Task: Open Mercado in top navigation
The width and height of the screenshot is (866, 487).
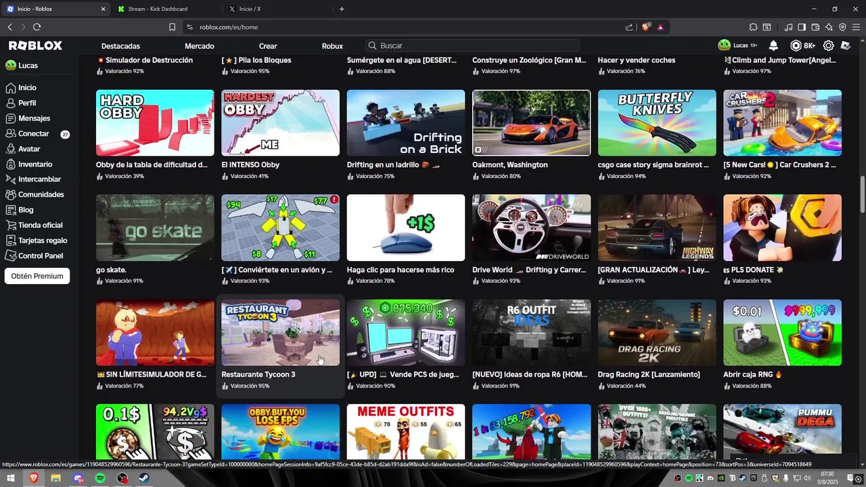Action: (200, 46)
